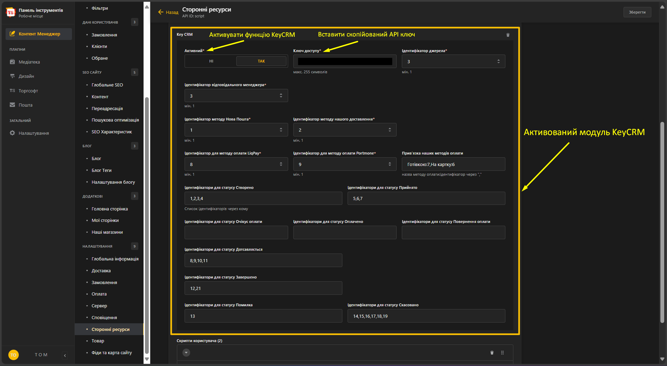The height and width of the screenshot is (366, 667).
Task: Click the Торгсофт TS icon
Action: (x=13, y=91)
